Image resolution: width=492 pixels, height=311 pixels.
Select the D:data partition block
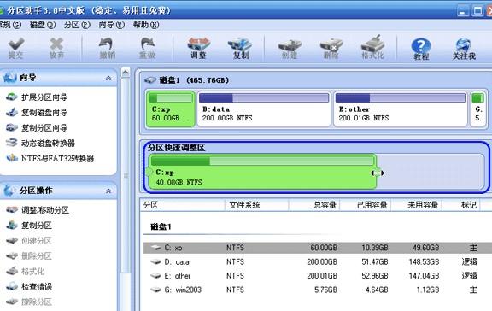point(264,109)
